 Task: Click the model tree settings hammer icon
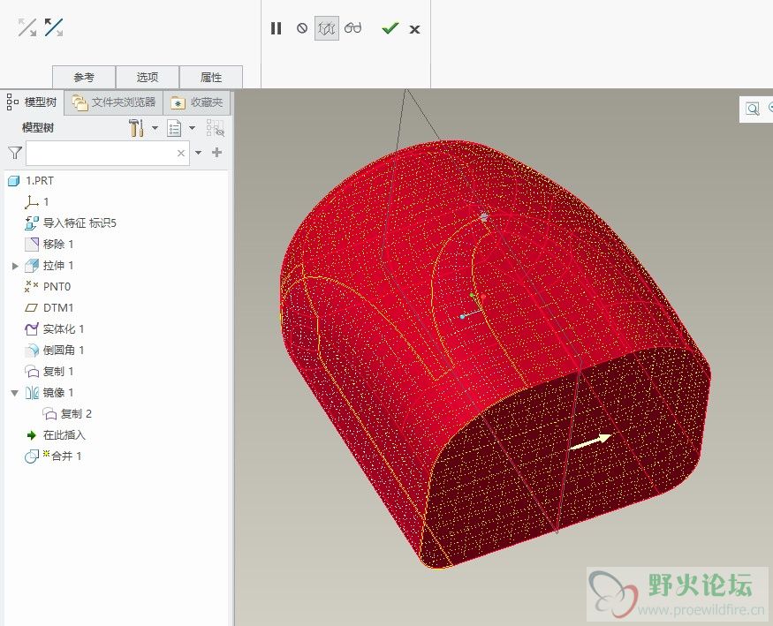(x=136, y=128)
